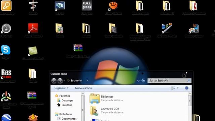Screen dimensions: 215x121
Task: Launch the Res desktop shortcut
Action: (x=6, y=74)
